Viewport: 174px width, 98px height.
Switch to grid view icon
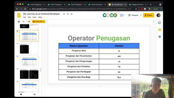pos(35,94)
